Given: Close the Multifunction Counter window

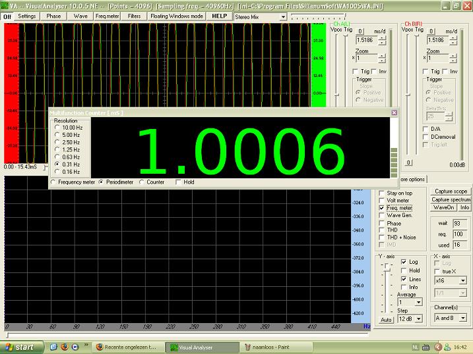Looking at the screenshot, I should 394,113.
